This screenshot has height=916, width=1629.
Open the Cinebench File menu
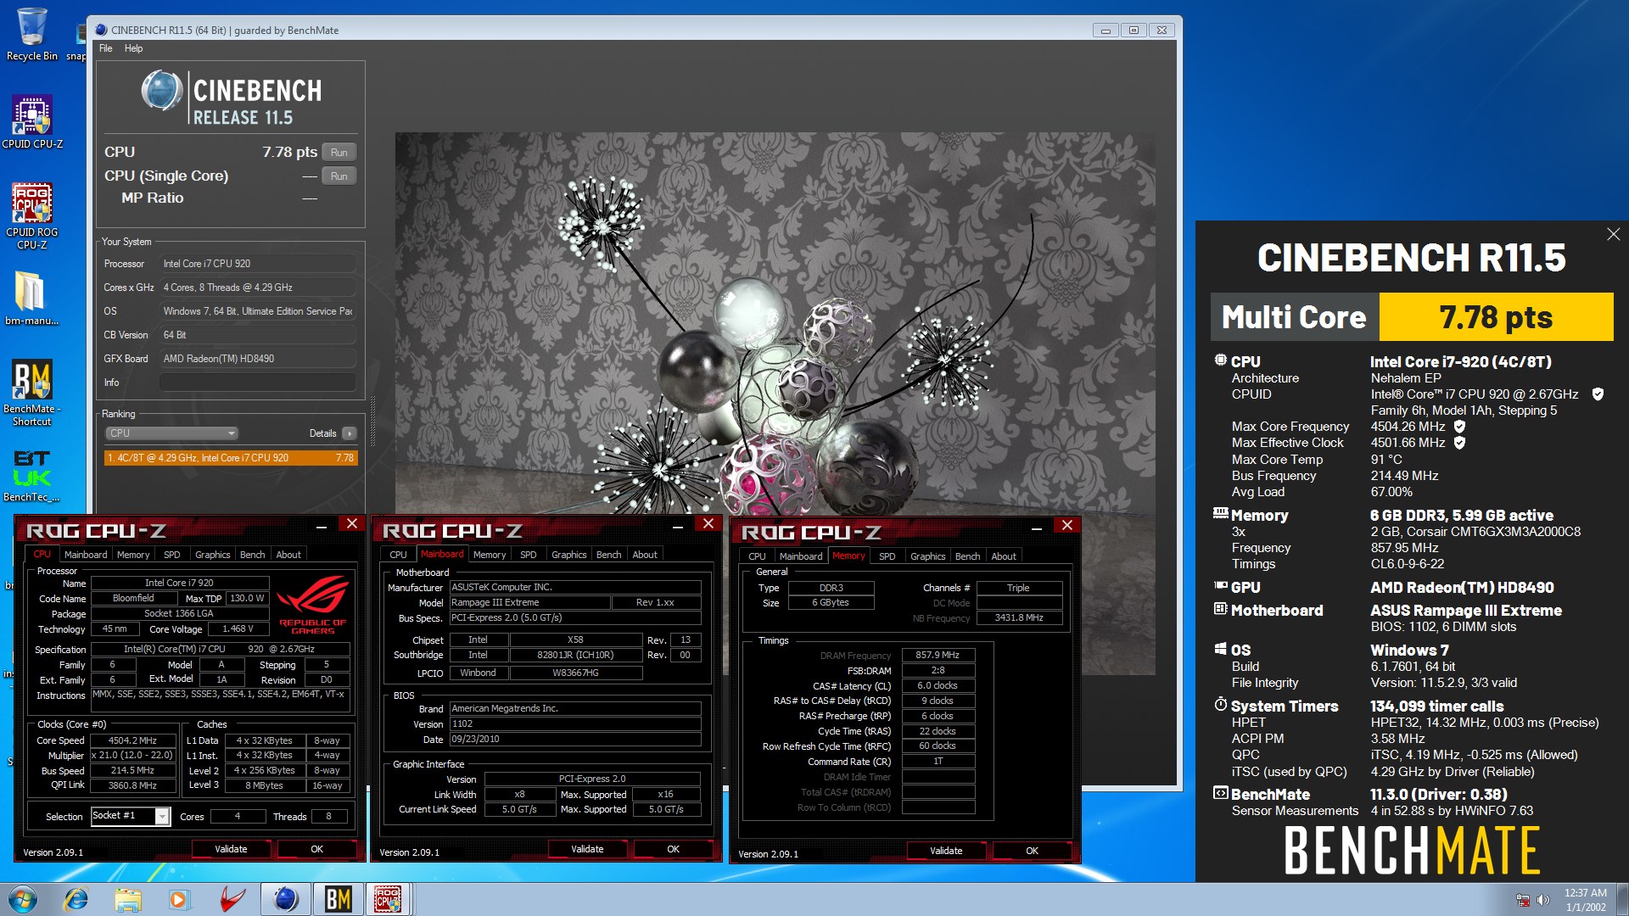coord(105,48)
